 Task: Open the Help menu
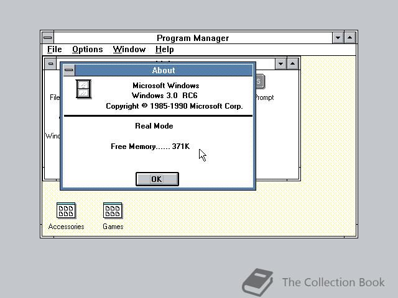(x=164, y=50)
